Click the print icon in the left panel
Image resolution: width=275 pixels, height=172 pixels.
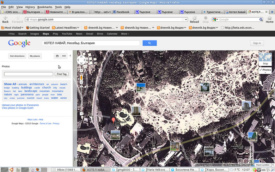pyautogui.click(x=57, y=56)
